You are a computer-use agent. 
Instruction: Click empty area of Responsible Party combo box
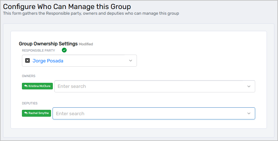[x=96, y=61]
